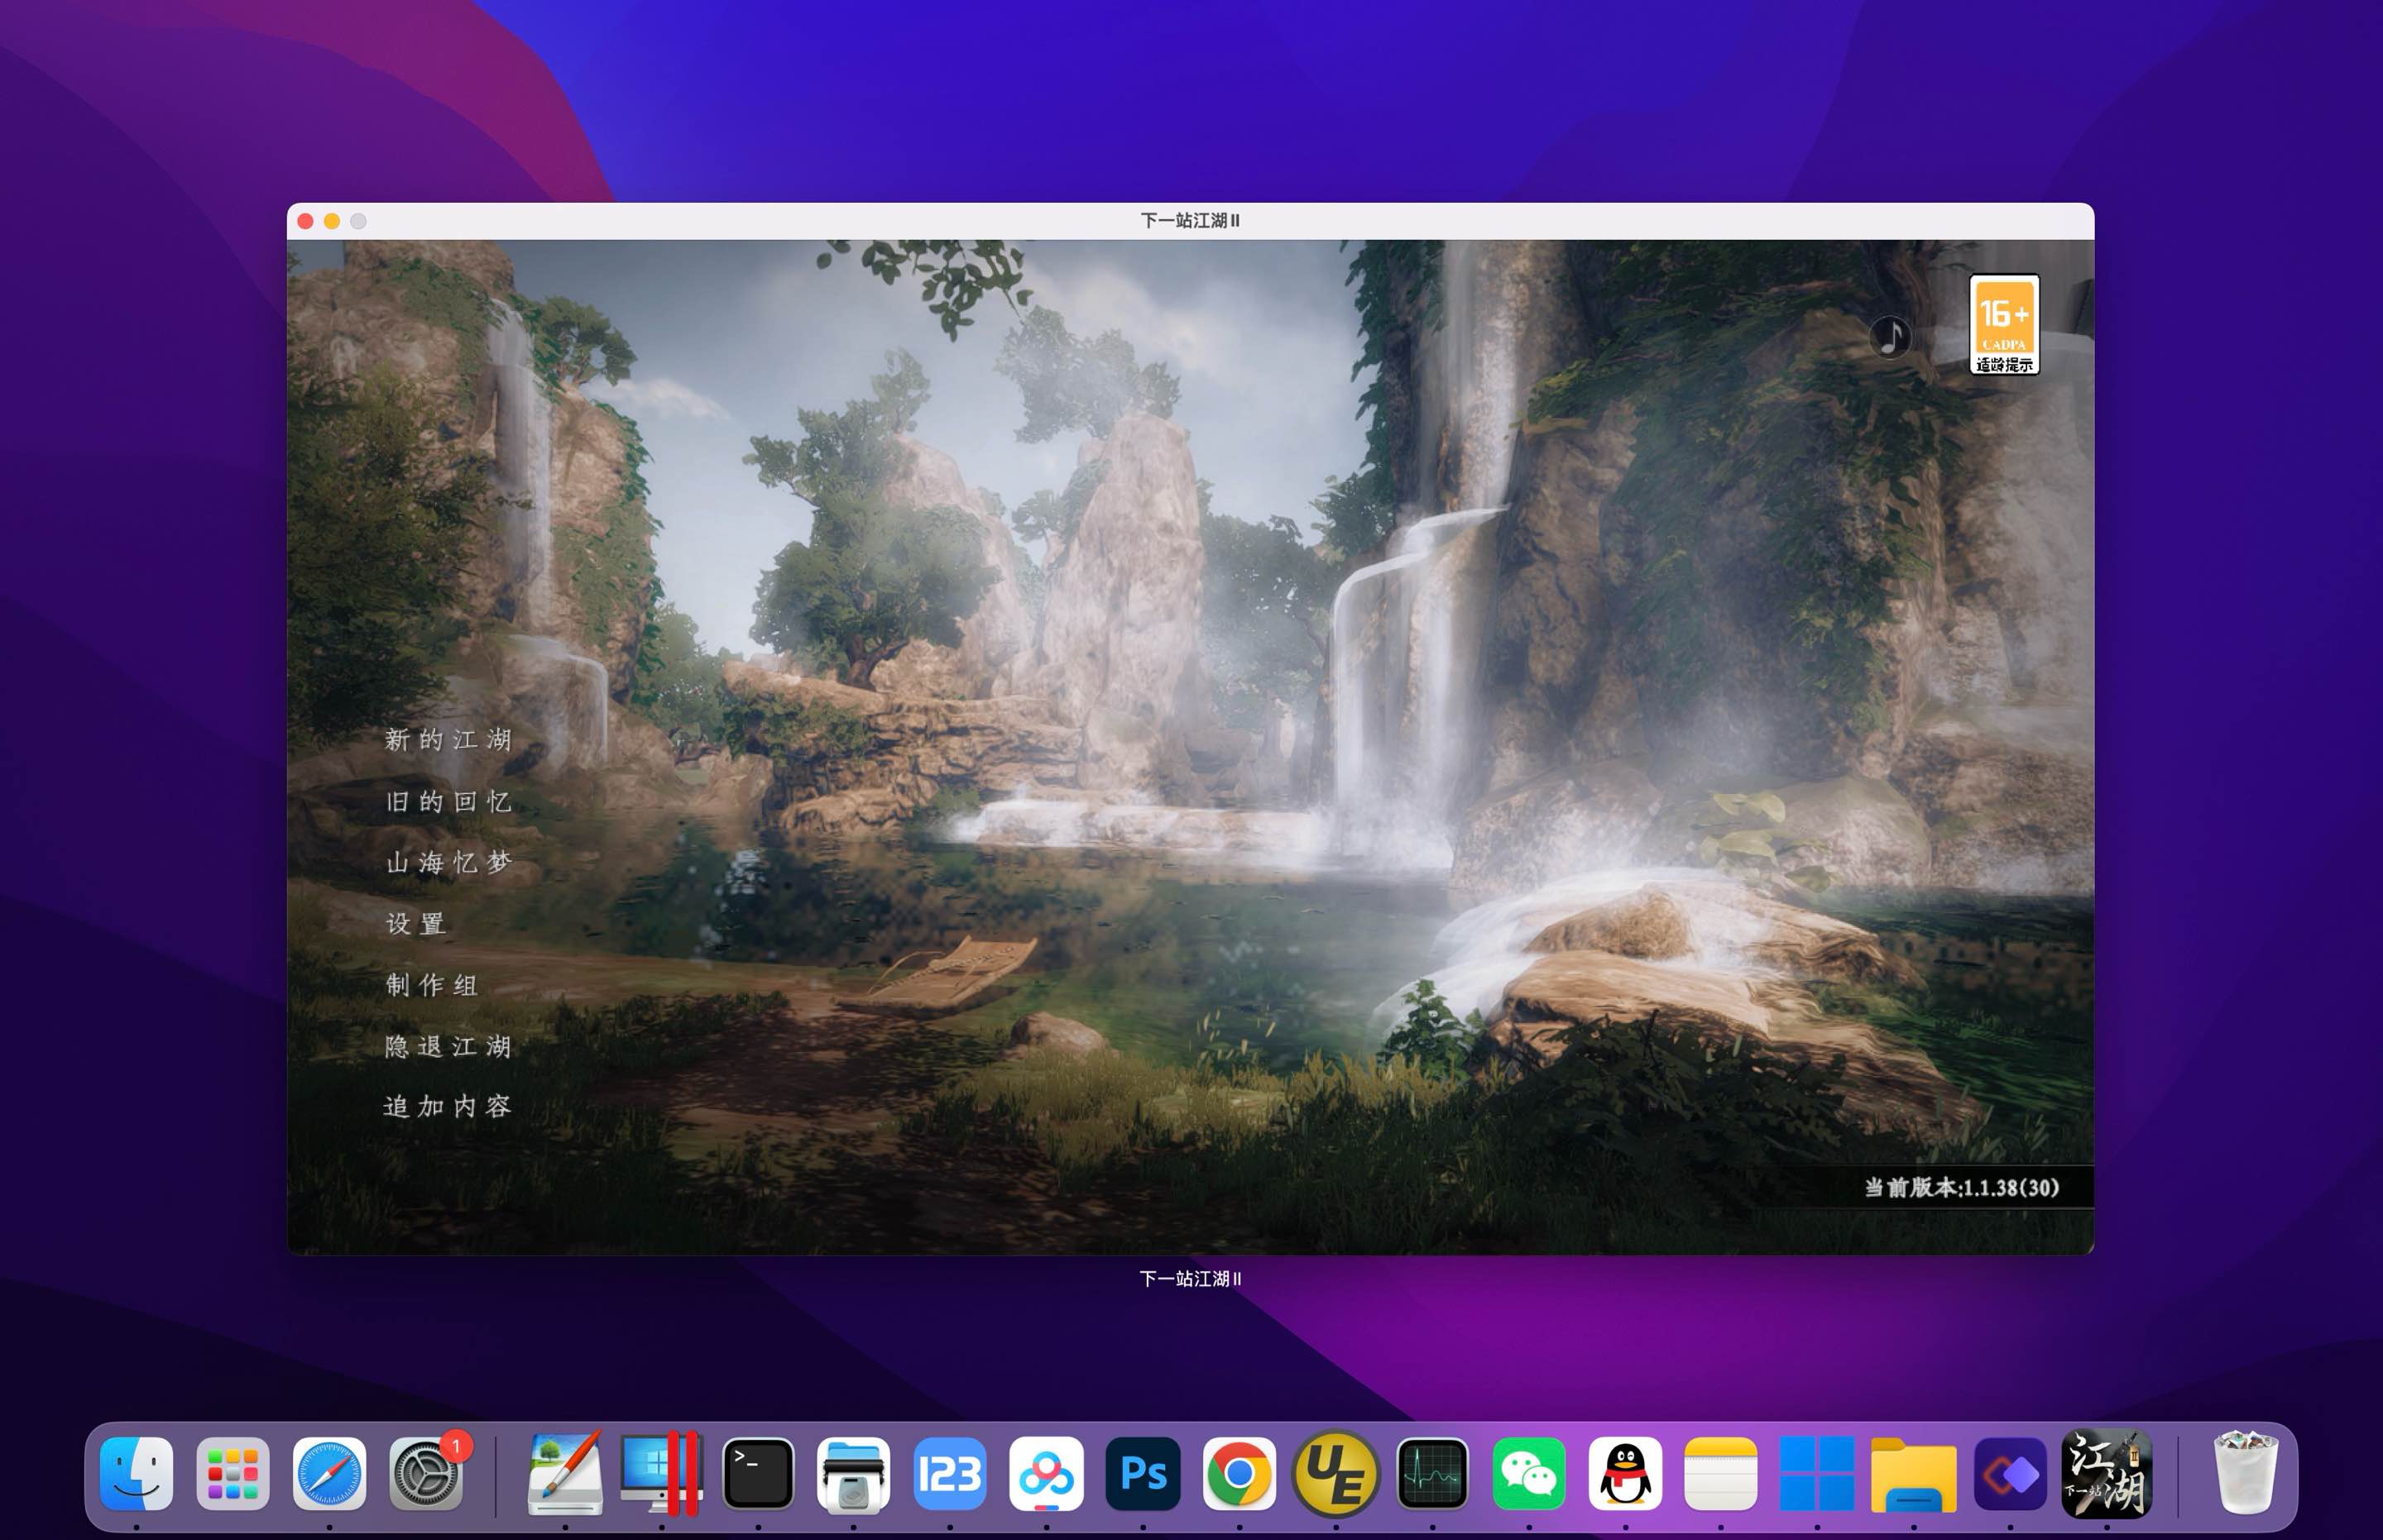Close the 下一站江湖II game window

[306, 221]
